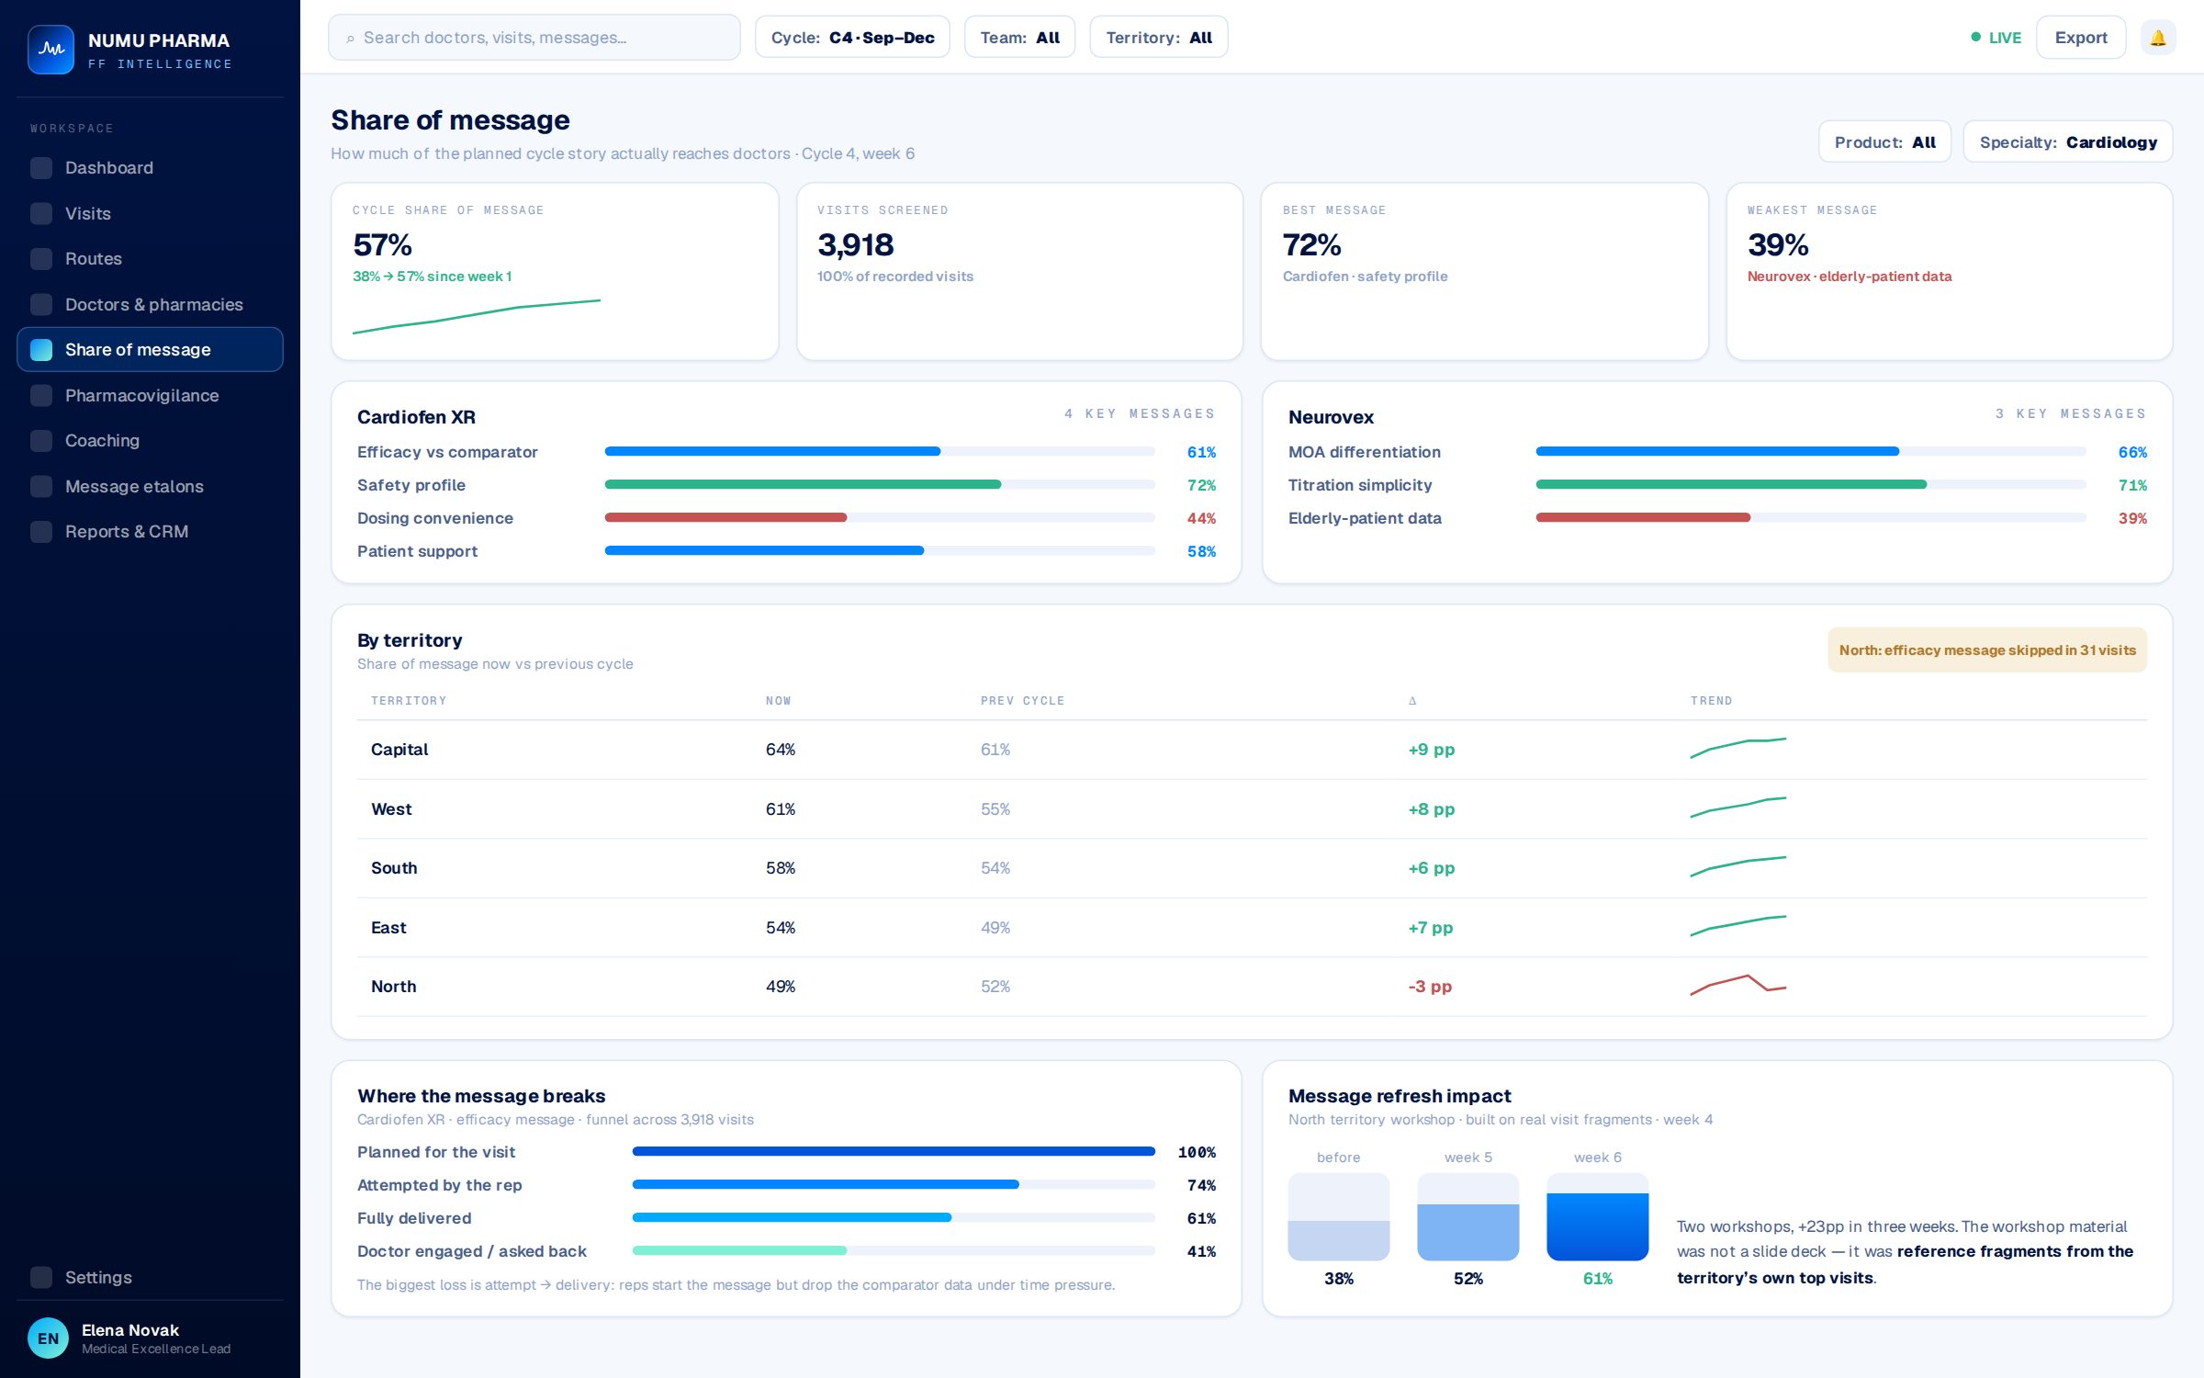Click the Visits sidebar icon
Screen dimensions: 2204x1378
pyautogui.click(x=41, y=213)
